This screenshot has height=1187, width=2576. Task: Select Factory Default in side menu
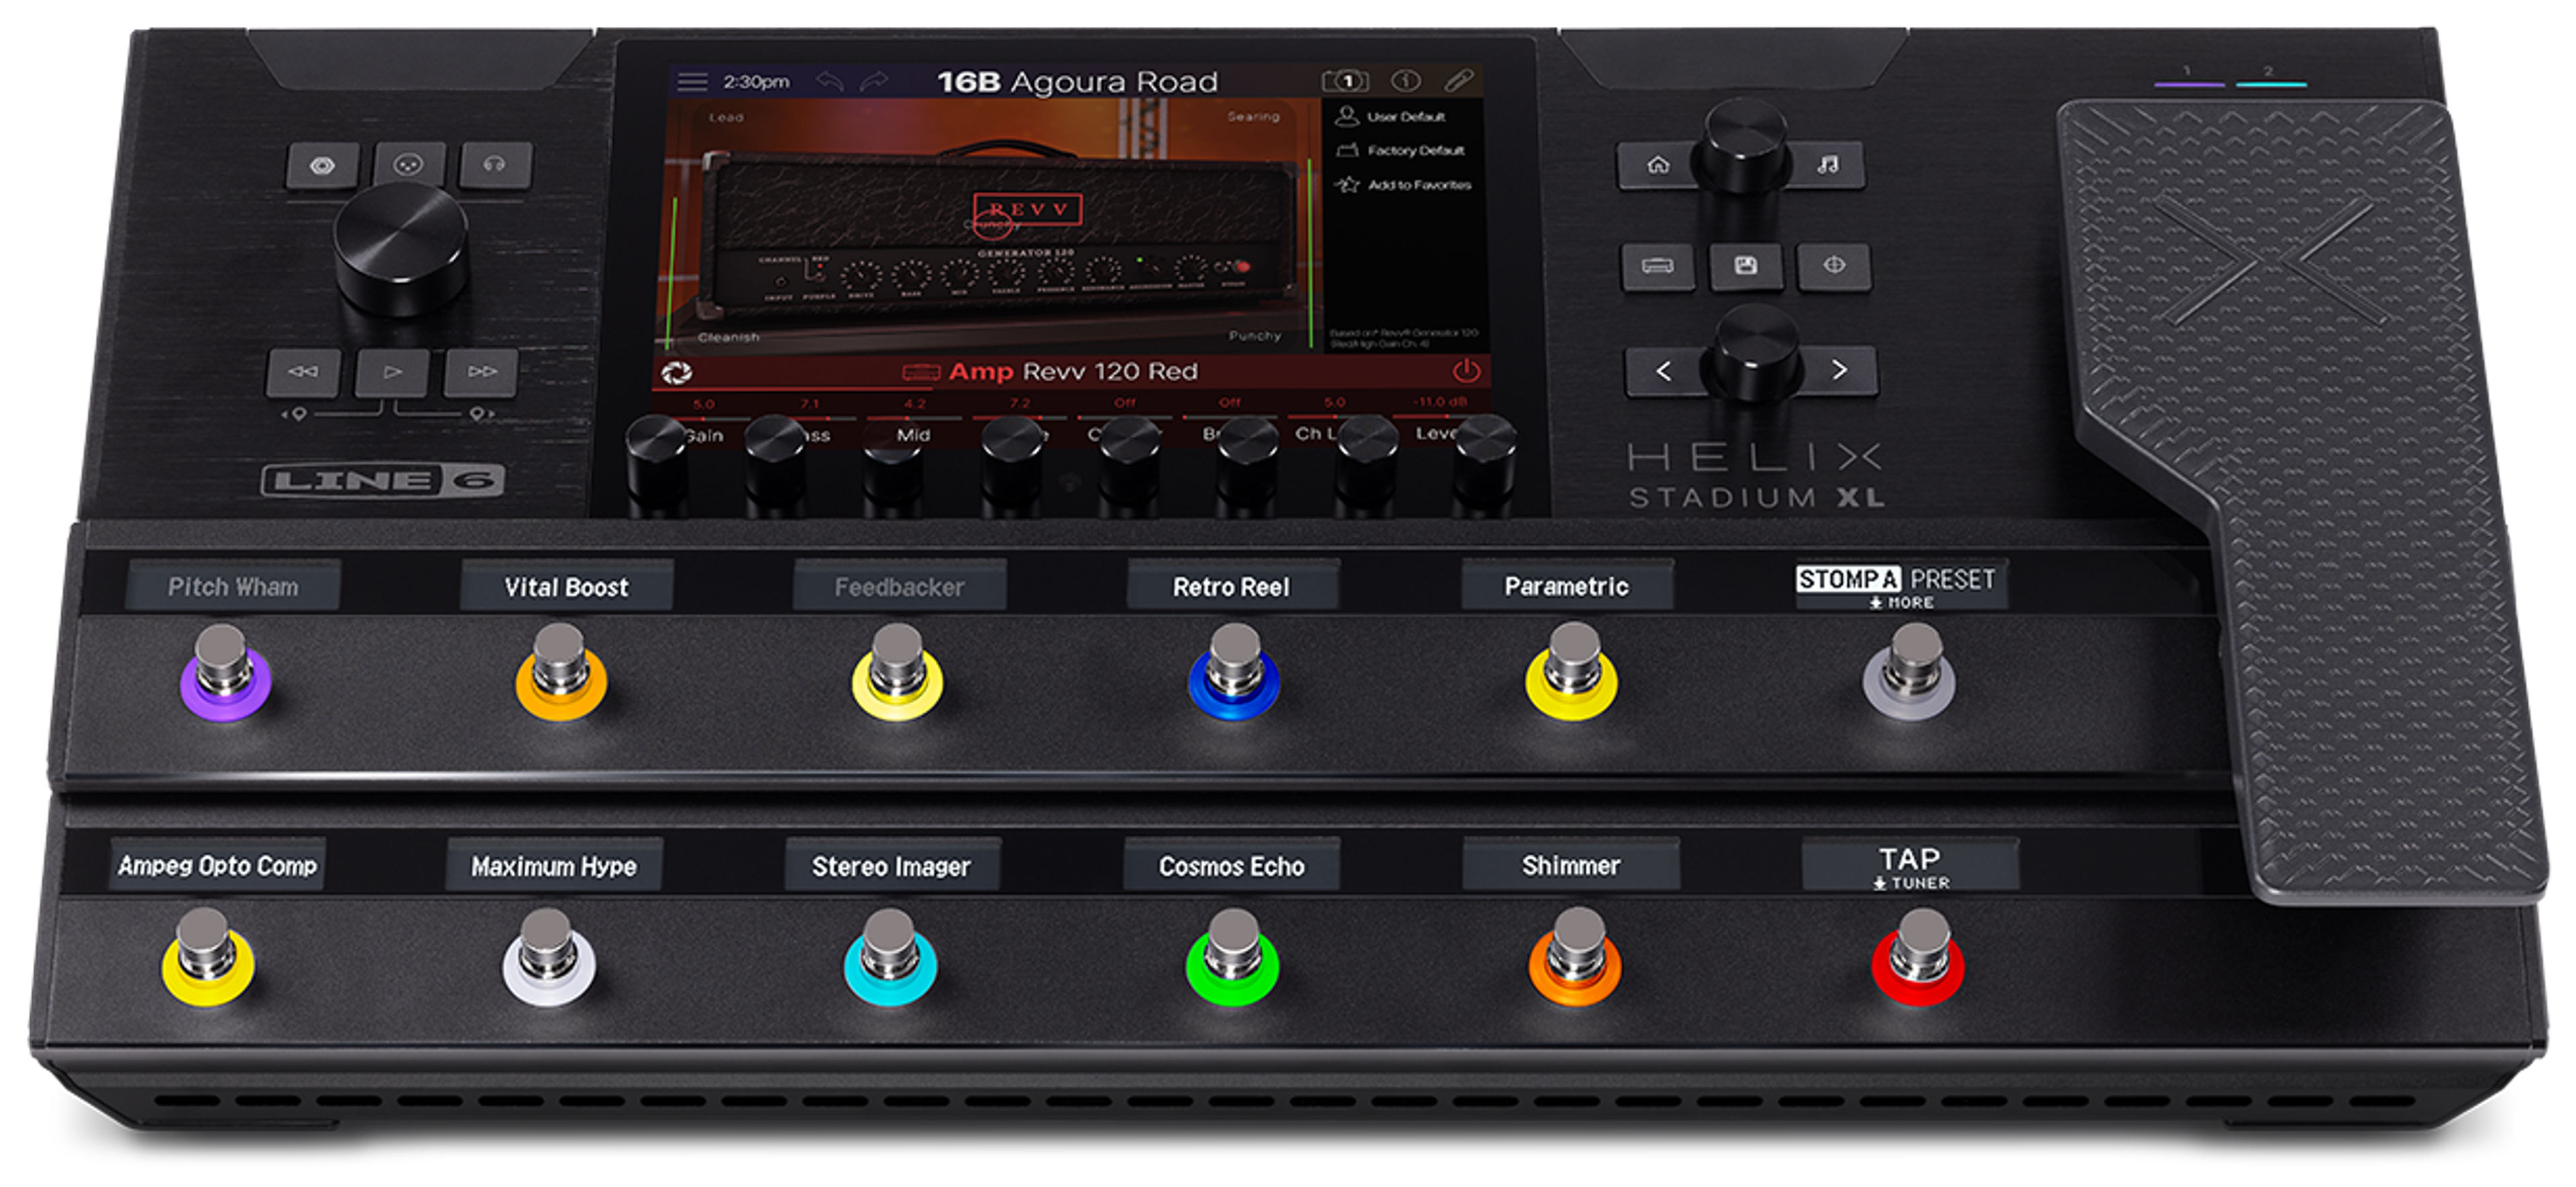(x=1401, y=150)
